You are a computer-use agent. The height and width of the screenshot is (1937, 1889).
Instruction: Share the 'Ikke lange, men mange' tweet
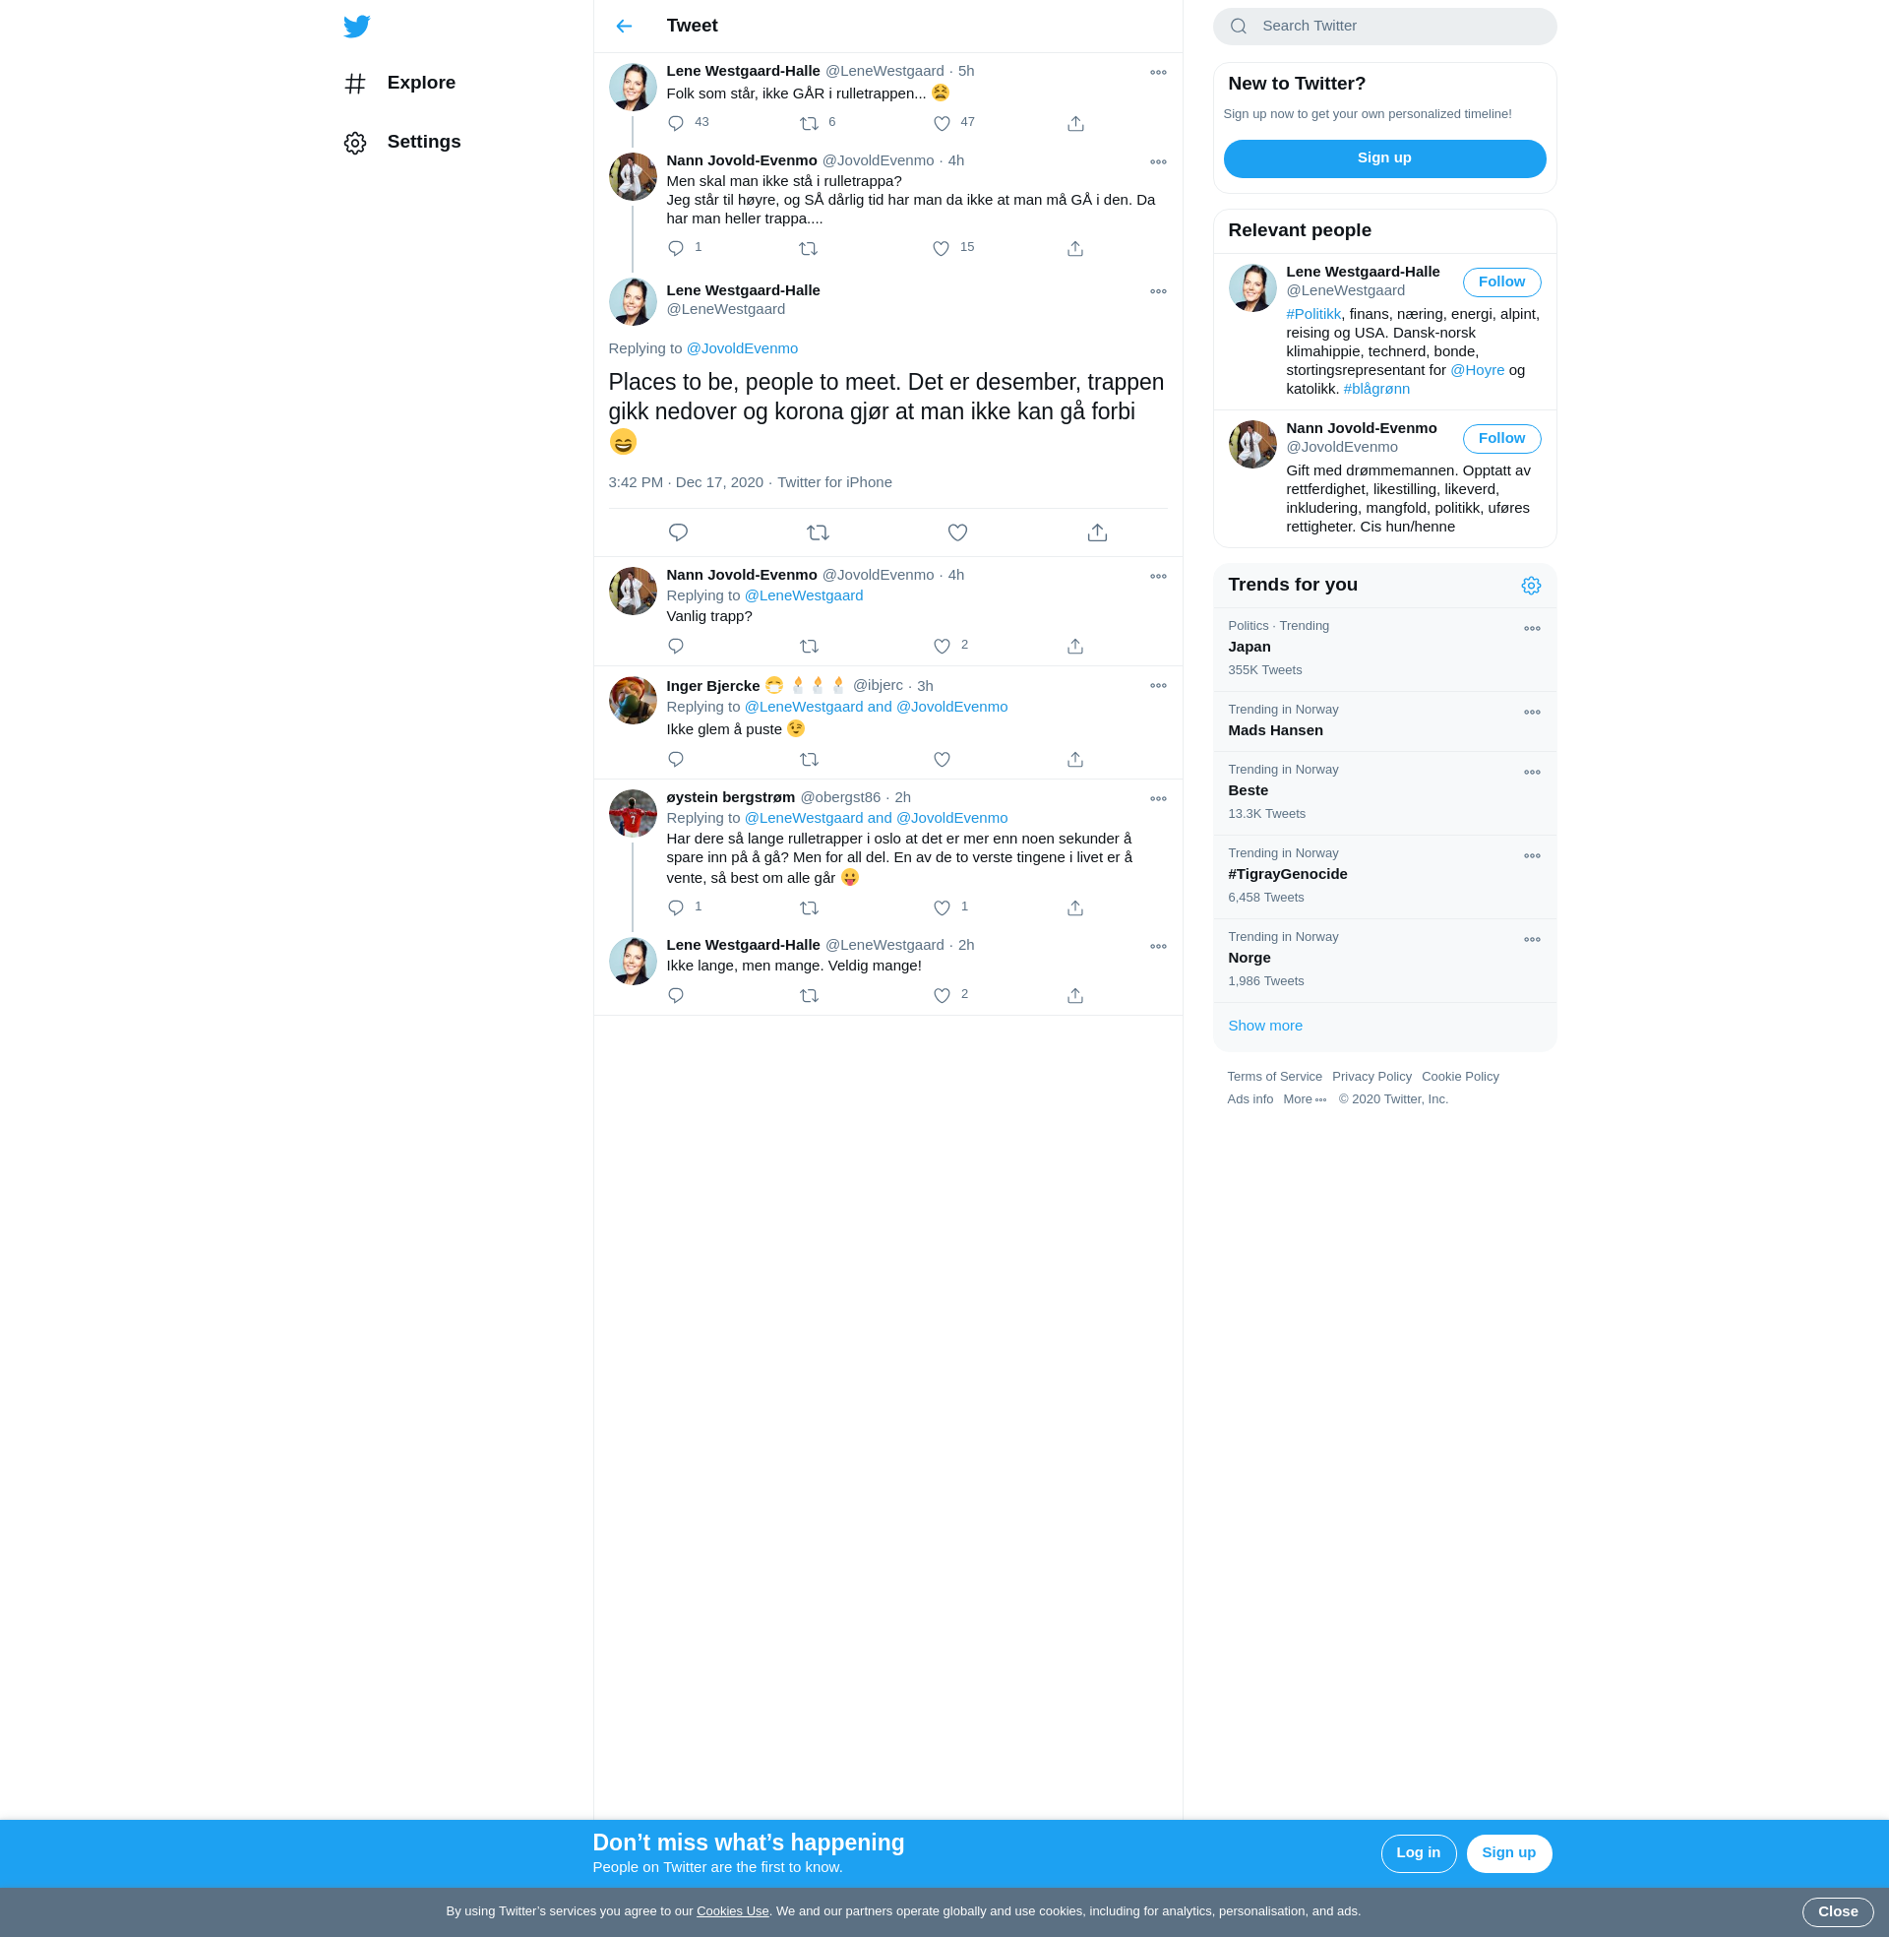pos(1075,995)
